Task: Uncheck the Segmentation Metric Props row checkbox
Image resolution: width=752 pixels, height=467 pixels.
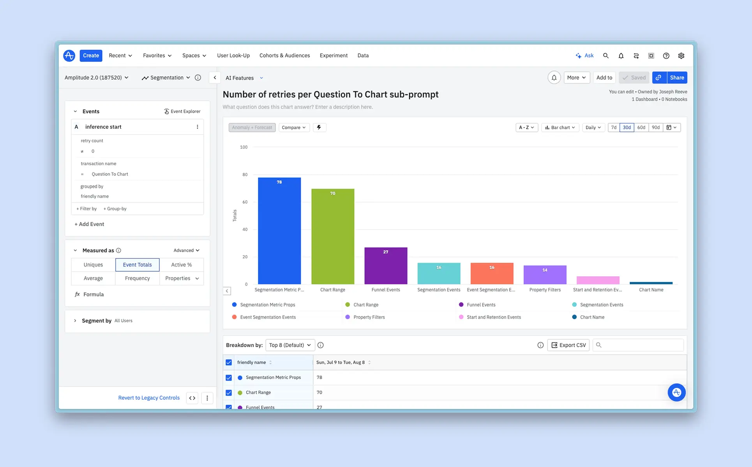Action: pos(229,377)
